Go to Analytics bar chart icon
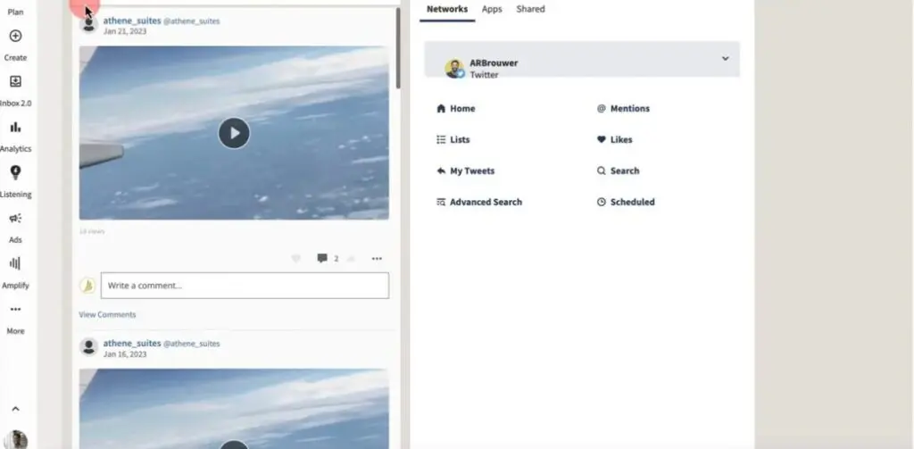Image resolution: width=914 pixels, height=449 pixels. pyautogui.click(x=15, y=128)
